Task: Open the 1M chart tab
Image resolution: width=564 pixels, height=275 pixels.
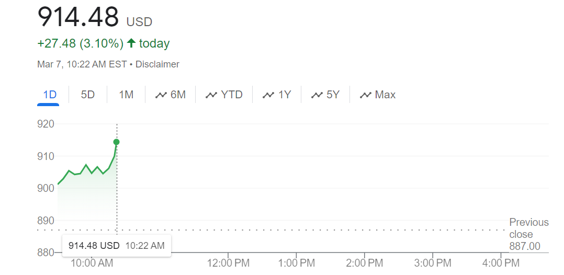Action: [126, 95]
